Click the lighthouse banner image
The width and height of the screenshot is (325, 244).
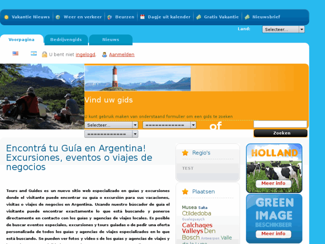coord(138,78)
